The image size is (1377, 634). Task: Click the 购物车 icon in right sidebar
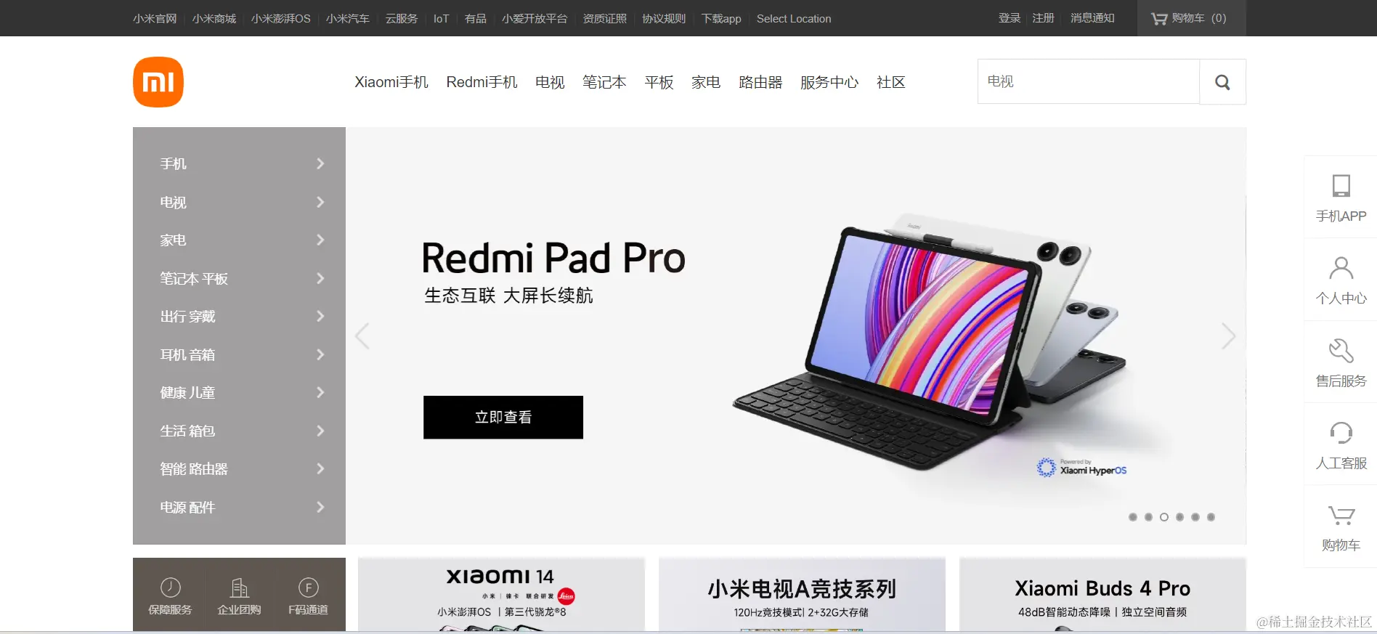pos(1341,515)
